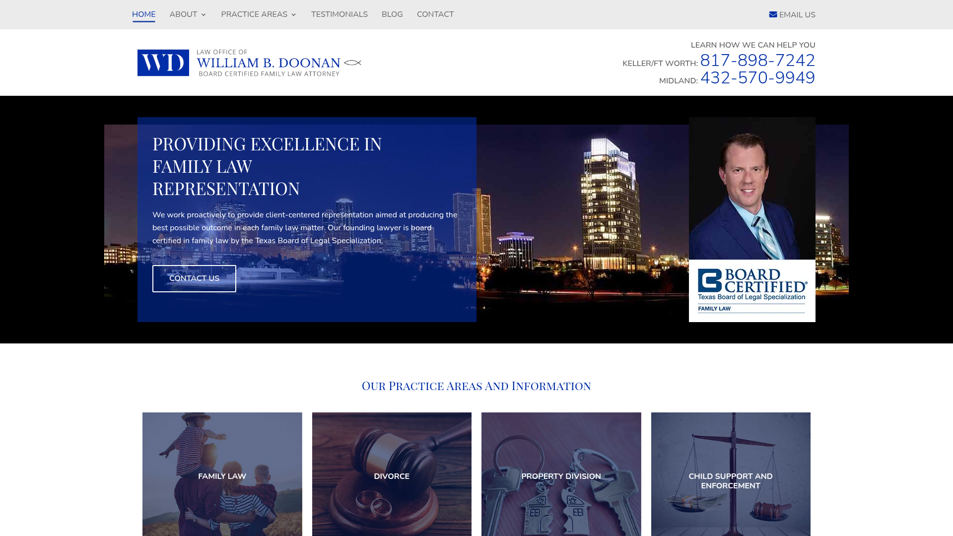Click the Email Us link

(x=797, y=15)
